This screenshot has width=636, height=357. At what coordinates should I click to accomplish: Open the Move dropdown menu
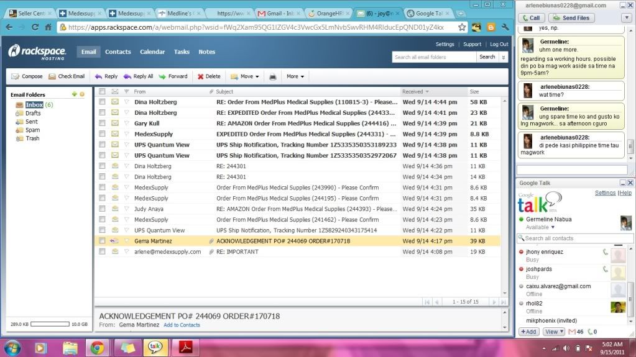(x=244, y=76)
